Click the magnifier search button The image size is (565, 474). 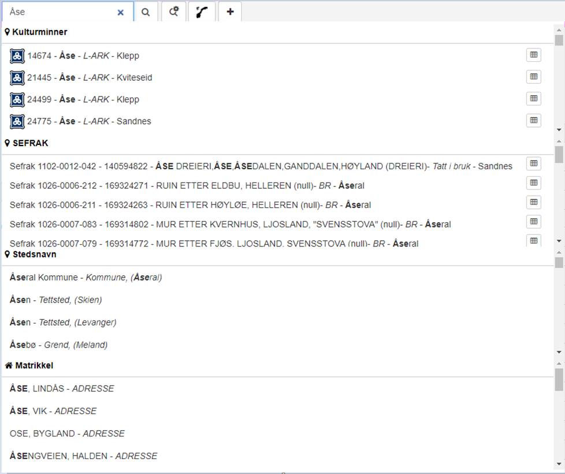tap(146, 12)
